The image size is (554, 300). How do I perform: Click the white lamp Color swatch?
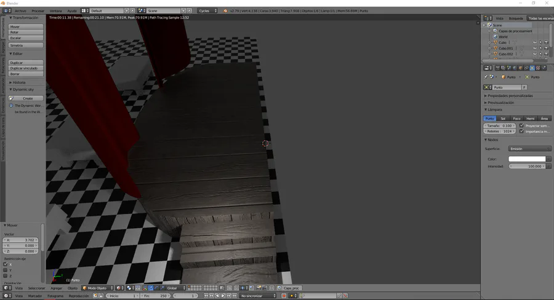pyautogui.click(x=527, y=159)
